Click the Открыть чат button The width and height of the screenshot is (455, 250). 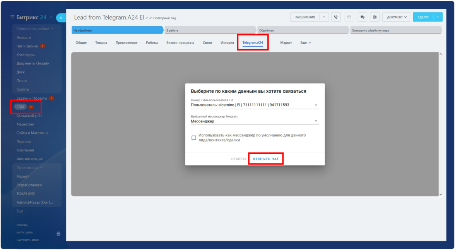click(x=265, y=159)
